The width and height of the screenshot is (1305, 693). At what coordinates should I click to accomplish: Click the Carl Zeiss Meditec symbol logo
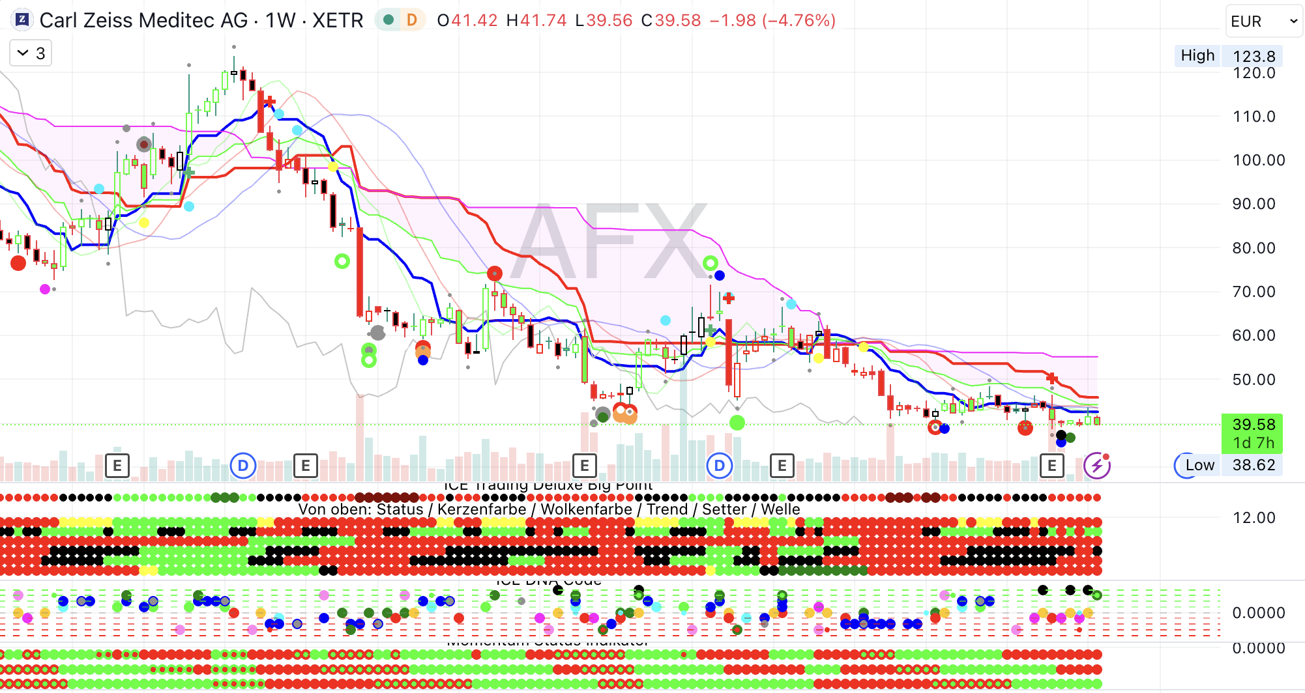22,20
